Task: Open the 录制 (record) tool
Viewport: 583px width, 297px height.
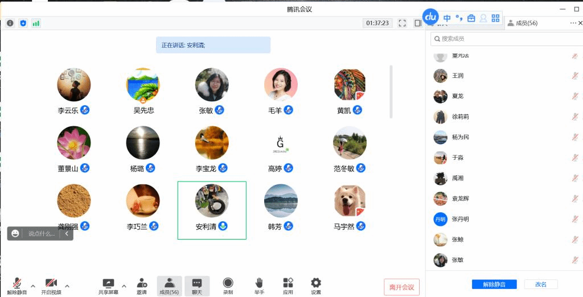Action: [228, 286]
